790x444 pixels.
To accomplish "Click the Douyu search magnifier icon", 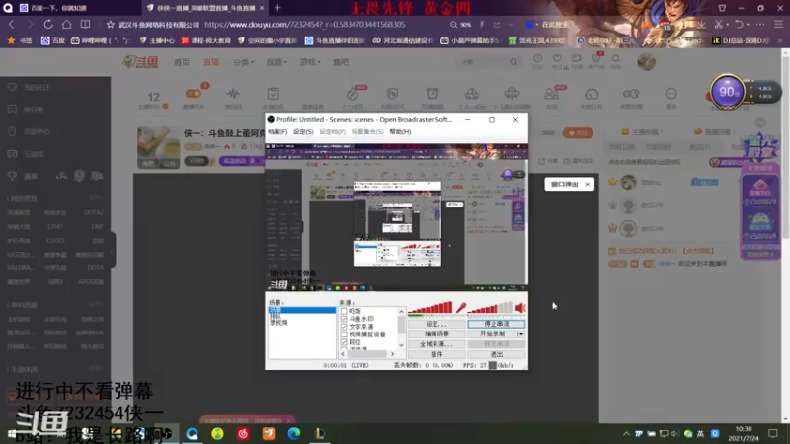I will [513, 62].
